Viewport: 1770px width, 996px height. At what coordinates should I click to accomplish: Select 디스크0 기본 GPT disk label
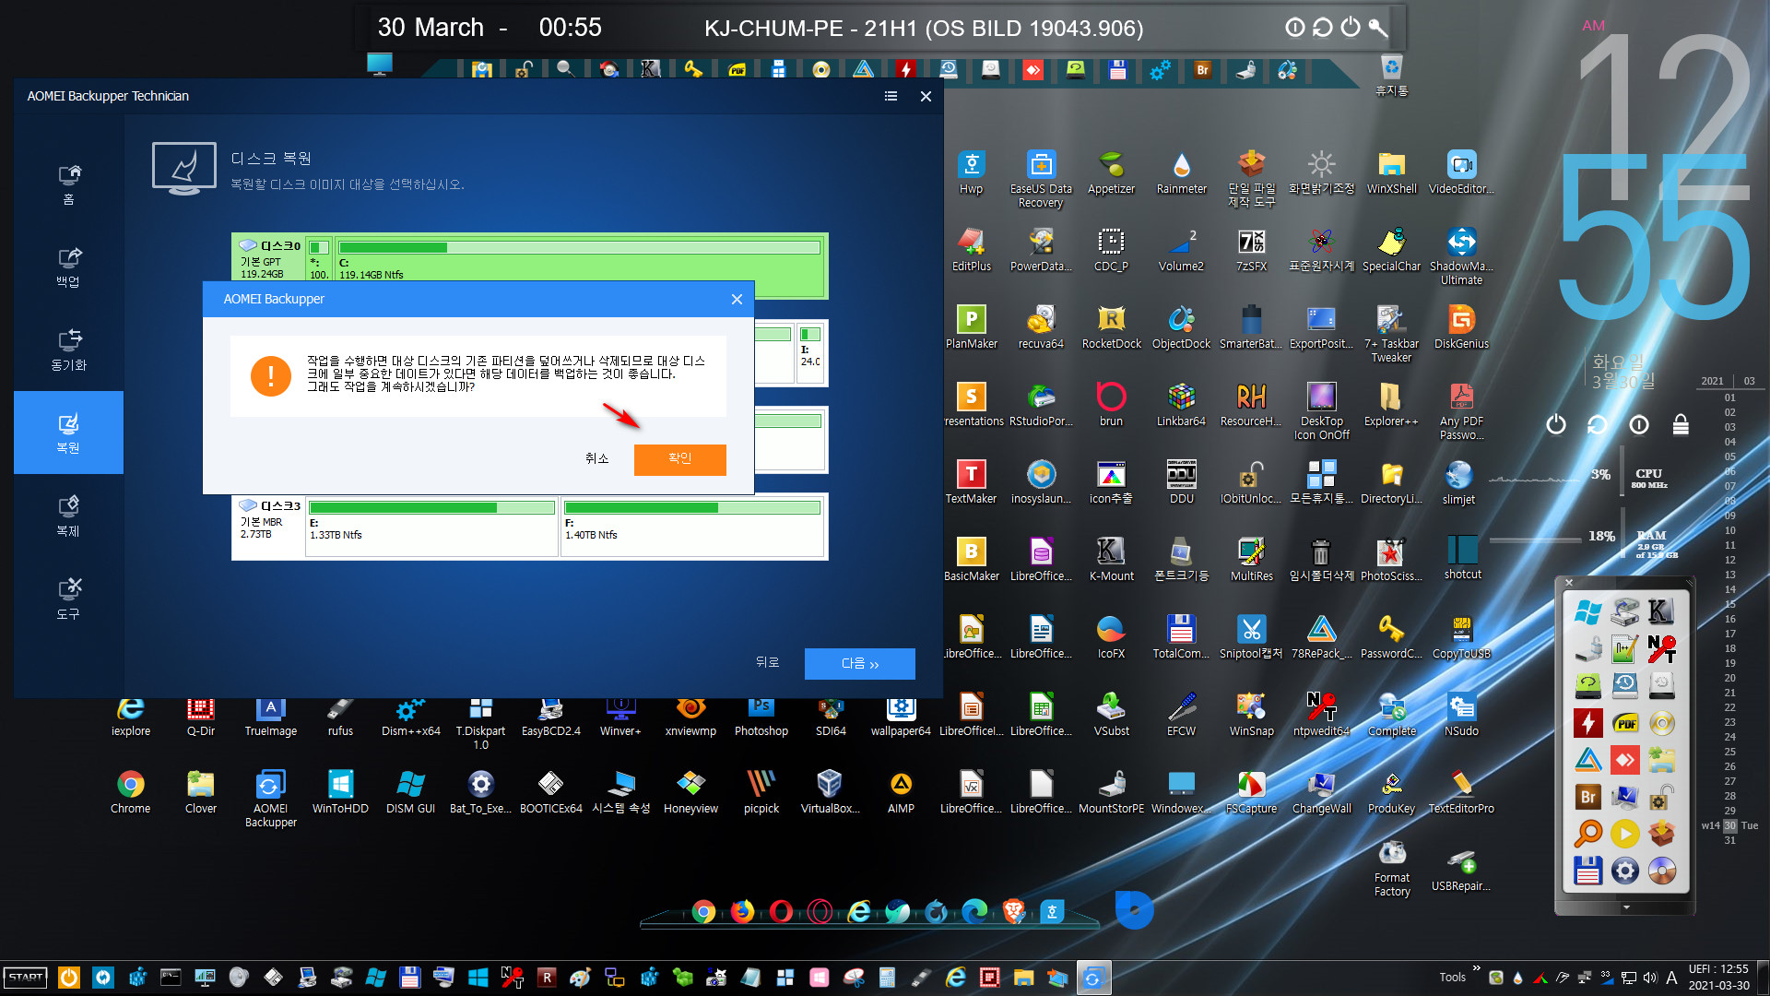point(268,259)
